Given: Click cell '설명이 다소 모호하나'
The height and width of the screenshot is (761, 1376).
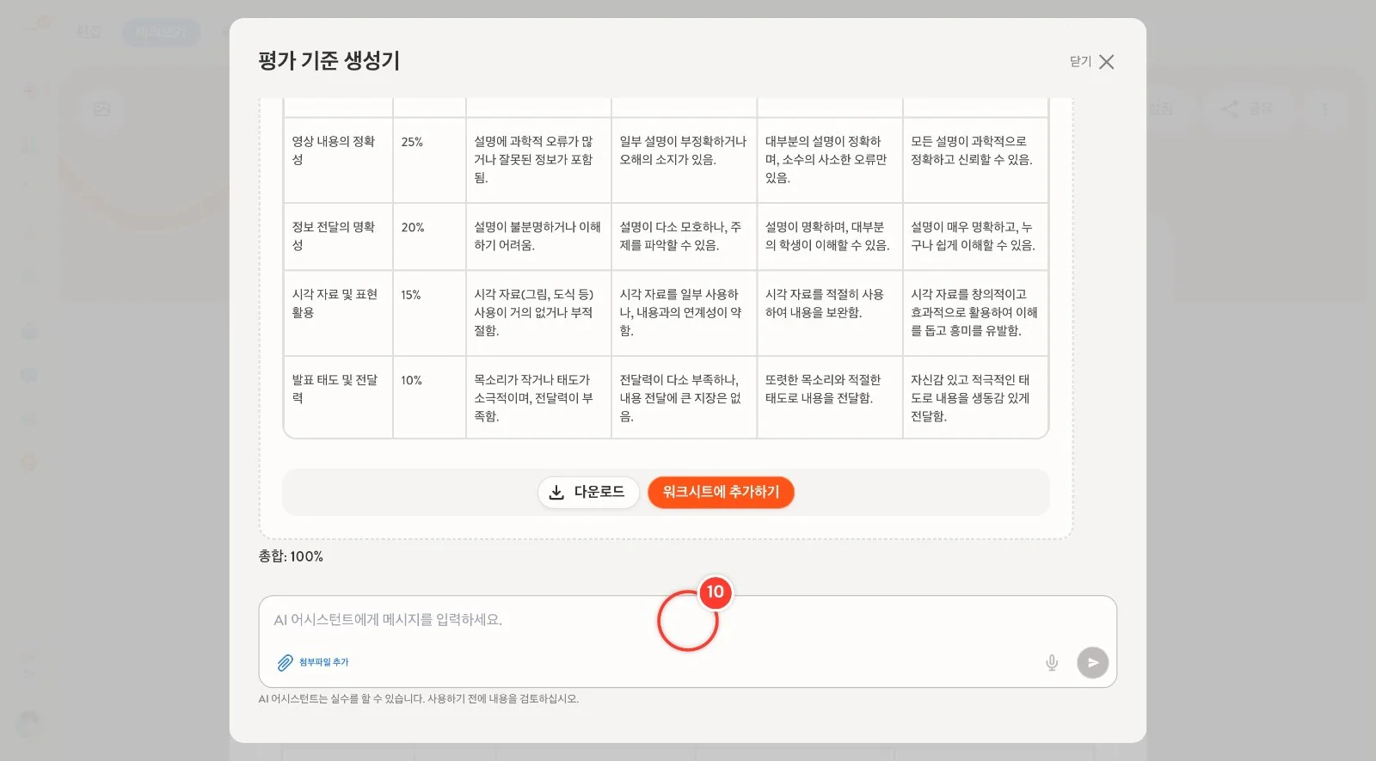Looking at the screenshot, I should [x=684, y=236].
